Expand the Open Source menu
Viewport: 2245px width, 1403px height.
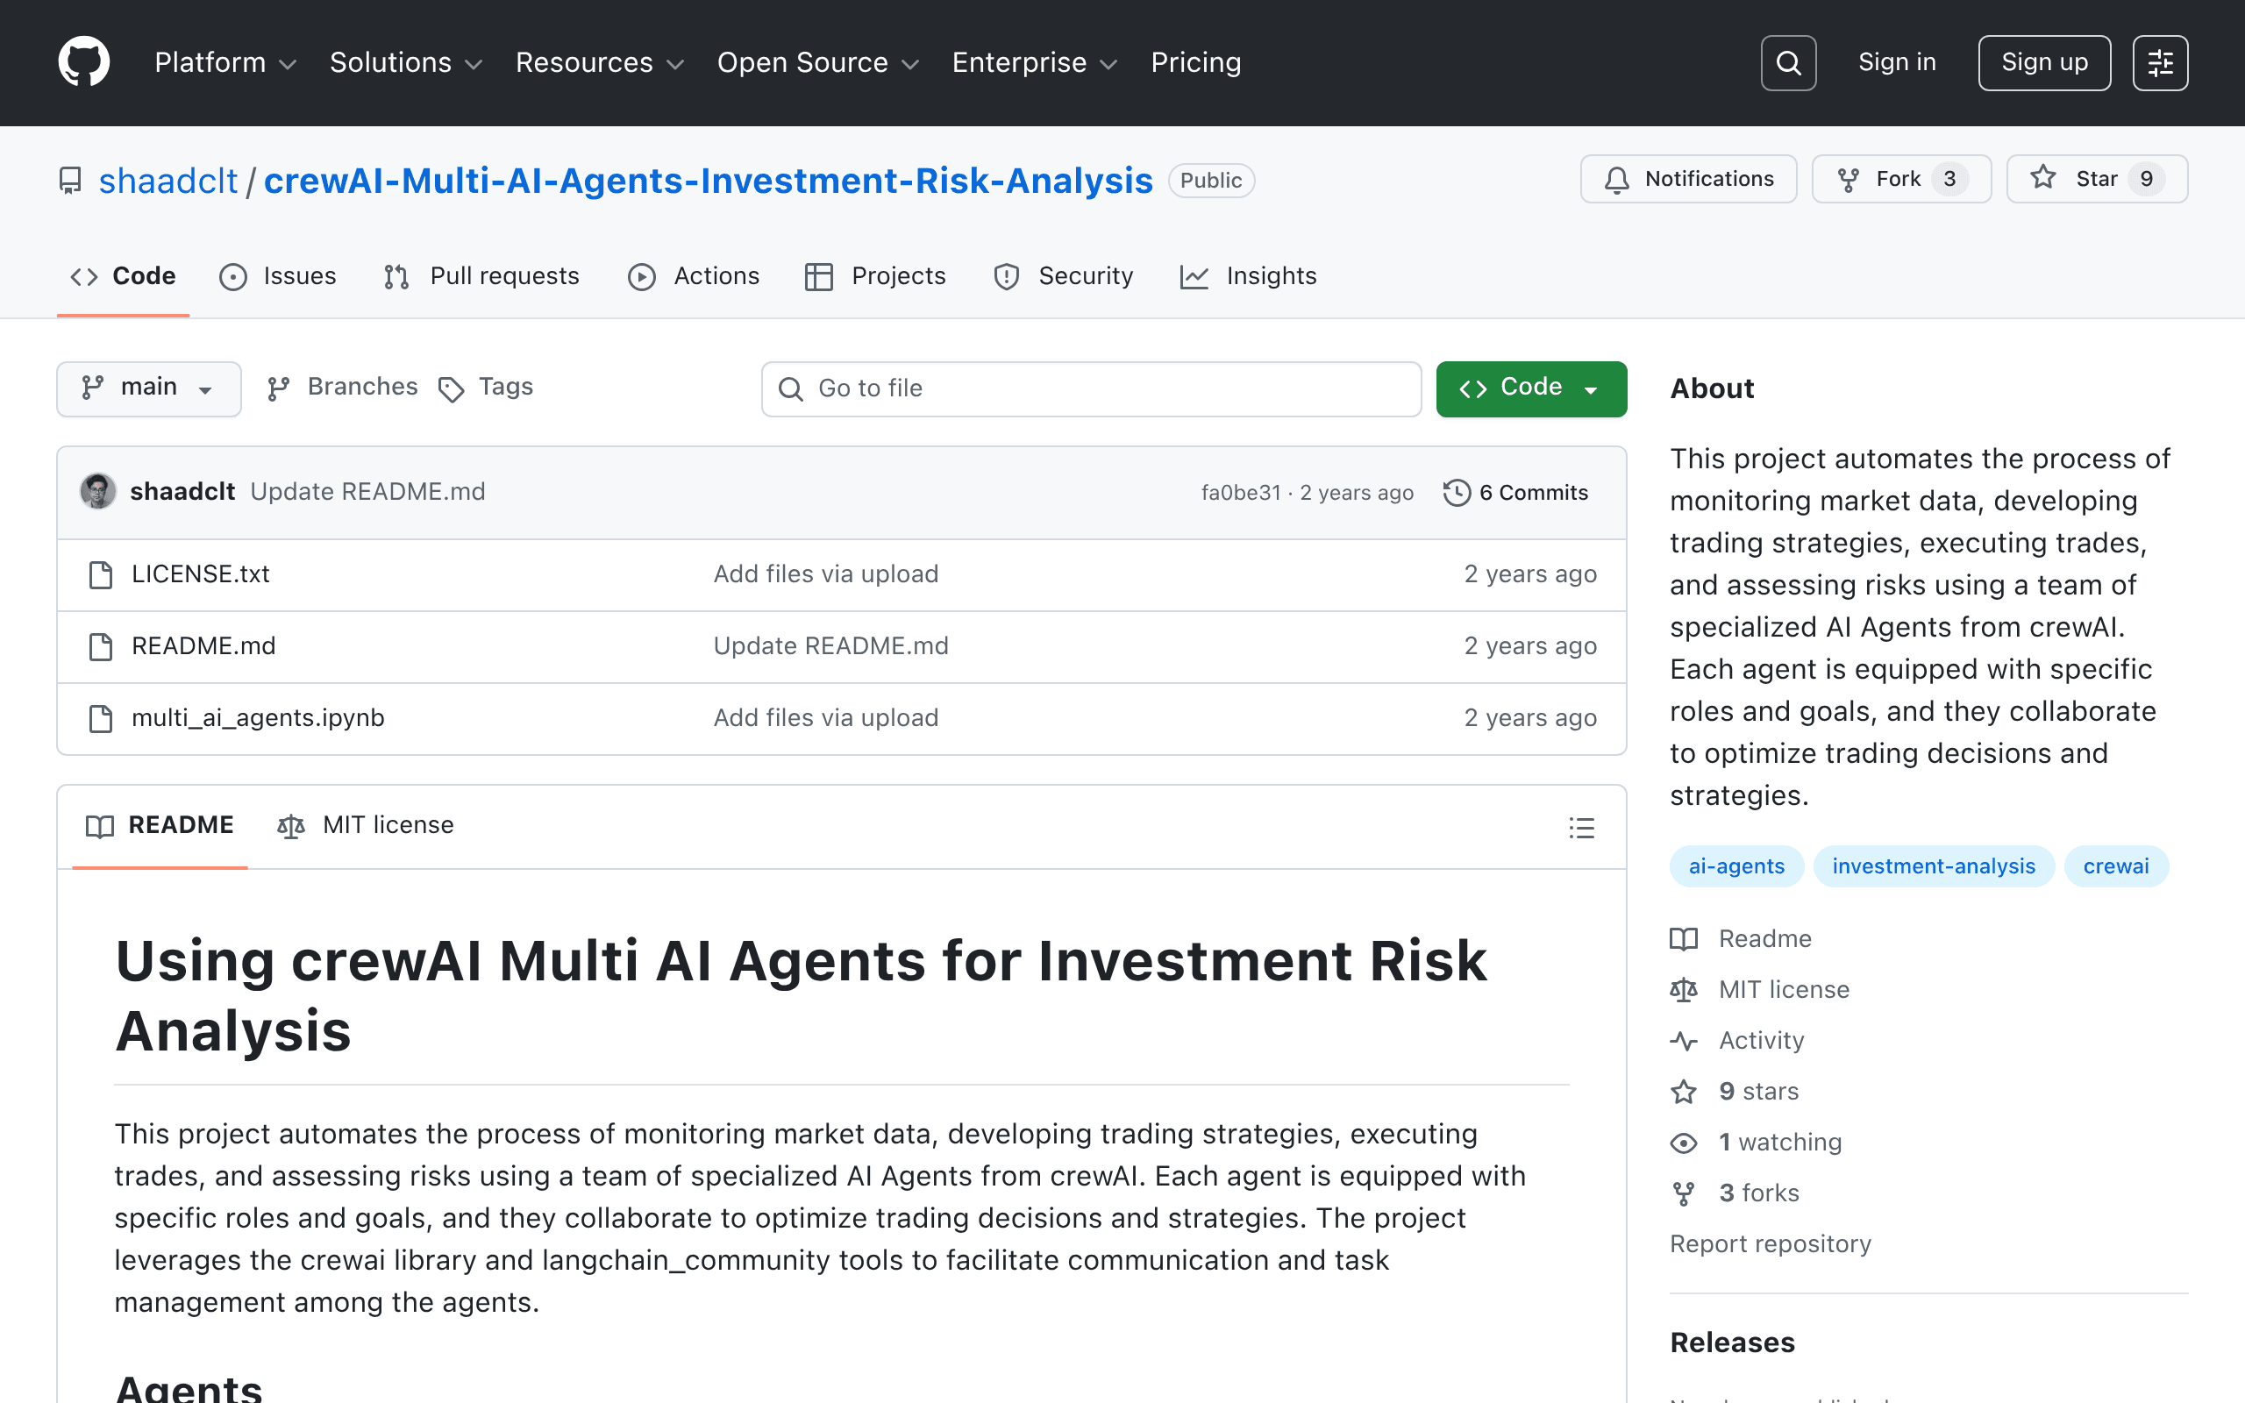(x=818, y=62)
